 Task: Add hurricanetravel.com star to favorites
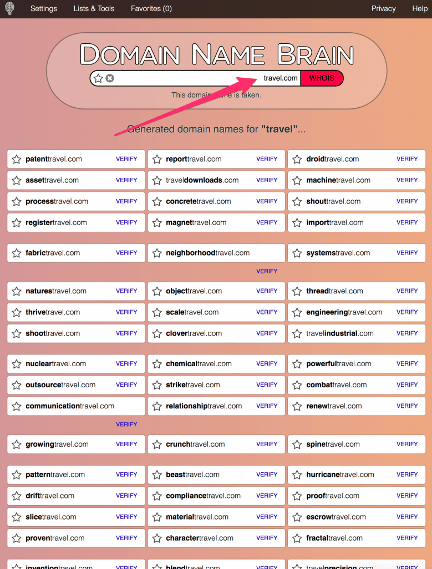(297, 475)
